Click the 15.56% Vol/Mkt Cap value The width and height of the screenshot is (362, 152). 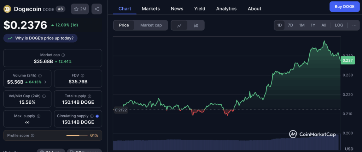(x=27, y=102)
